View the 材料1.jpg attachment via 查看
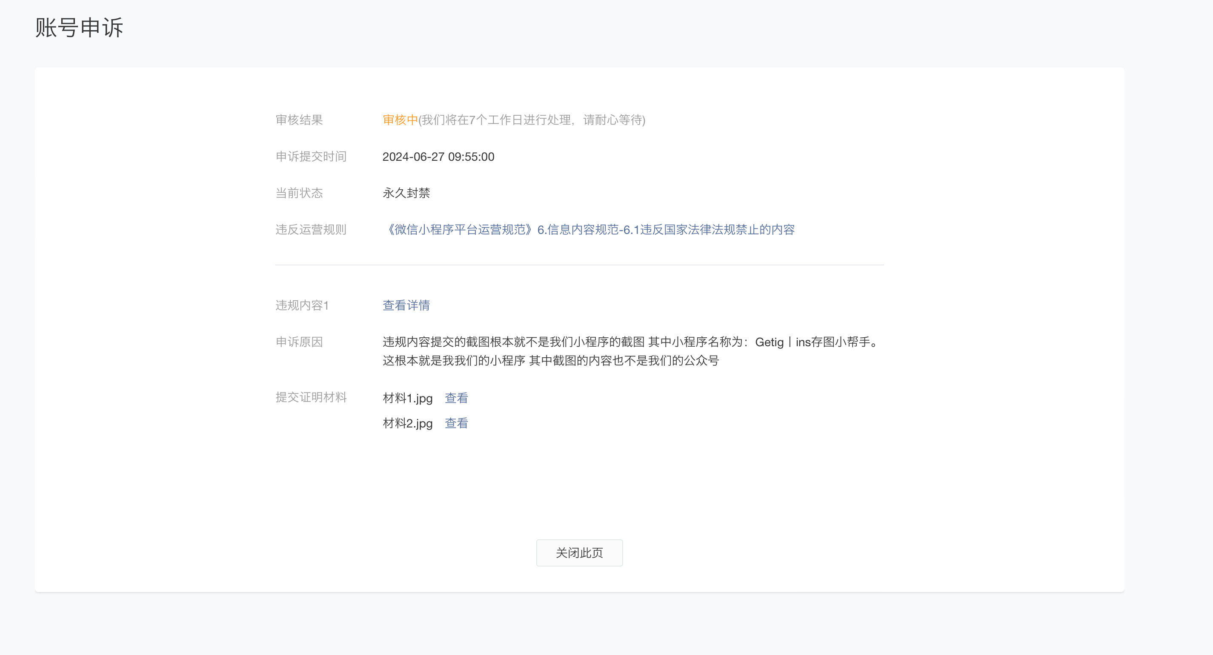1213x655 pixels. click(x=456, y=398)
